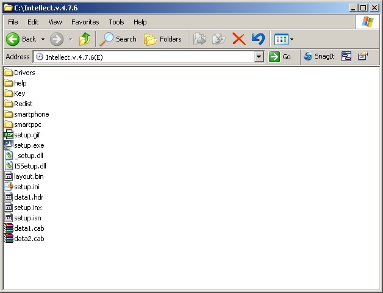Click the Go button

[280, 57]
